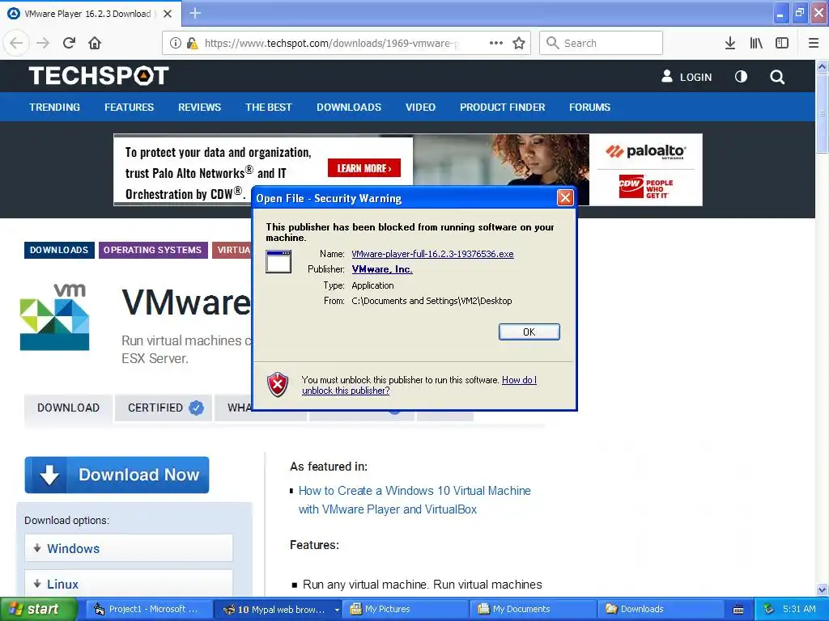Click the LOGIN link
Image resolution: width=829 pixels, height=621 pixels.
pos(695,77)
